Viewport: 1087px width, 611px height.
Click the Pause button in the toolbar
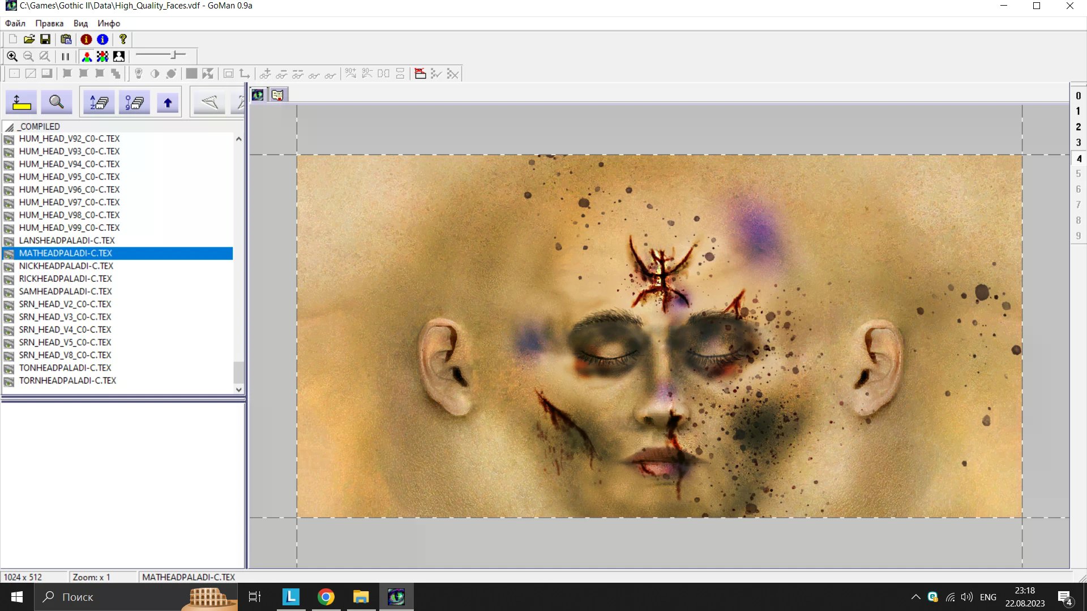point(66,57)
